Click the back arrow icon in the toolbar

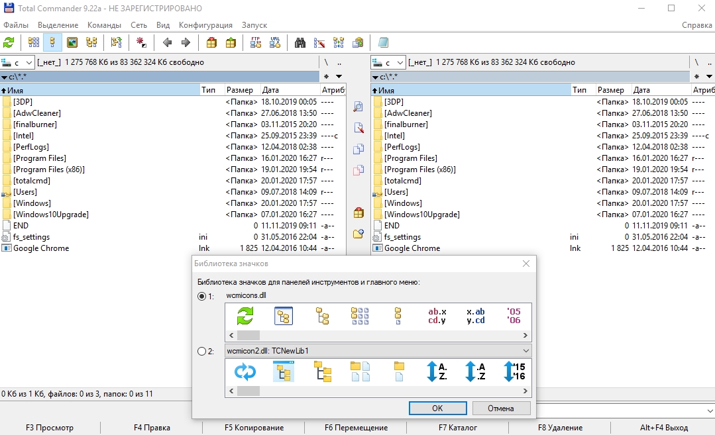pos(167,42)
